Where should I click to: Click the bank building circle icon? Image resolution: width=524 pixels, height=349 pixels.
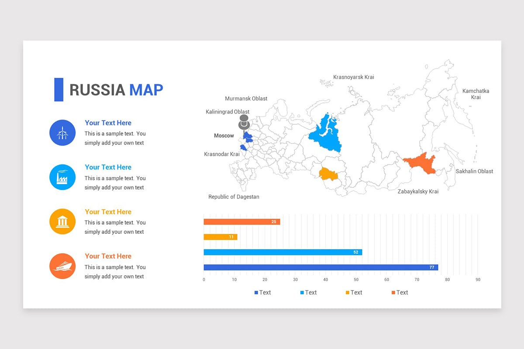point(62,222)
